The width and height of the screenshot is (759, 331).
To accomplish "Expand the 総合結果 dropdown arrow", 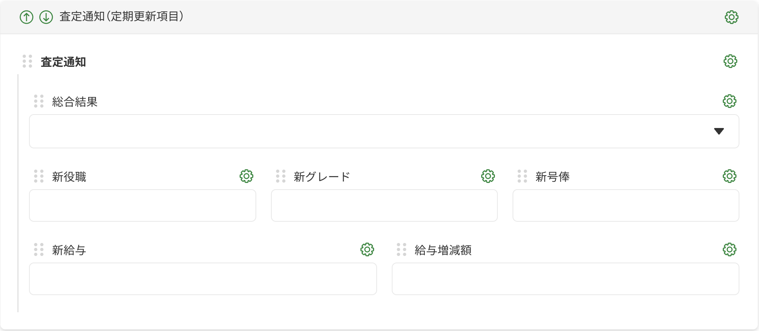I will (719, 131).
